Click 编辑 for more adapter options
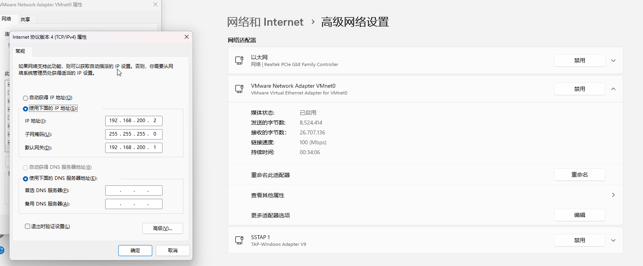This screenshot has height=266, width=643. tap(580, 215)
